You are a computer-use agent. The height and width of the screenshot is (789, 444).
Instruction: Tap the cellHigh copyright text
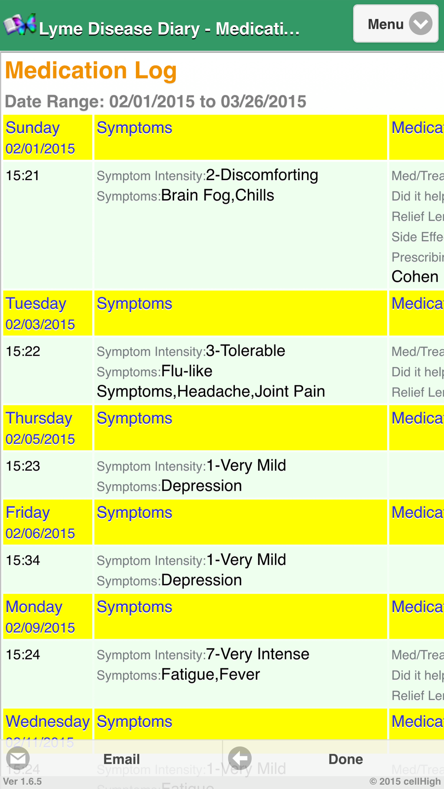tap(405, 781)
